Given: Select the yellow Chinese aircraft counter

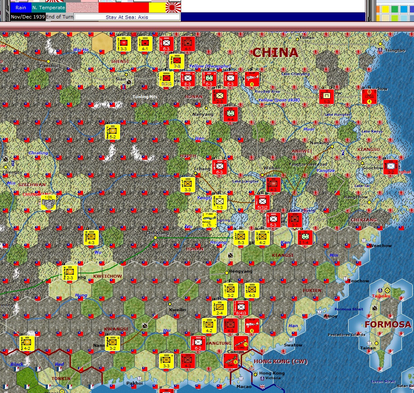Looking at the screenshot, I should pos(209,220).
